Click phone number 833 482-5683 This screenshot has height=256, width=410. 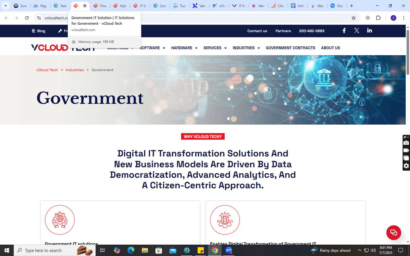(x=312, y=31)
